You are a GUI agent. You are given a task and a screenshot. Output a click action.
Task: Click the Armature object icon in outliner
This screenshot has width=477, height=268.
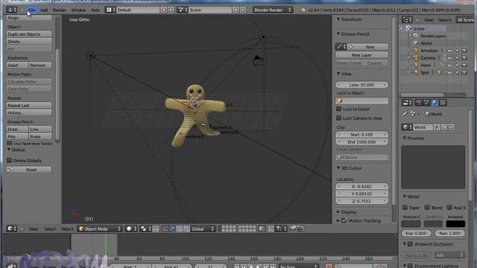416,51
